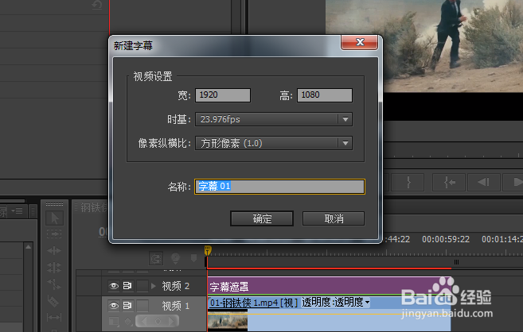523x332 pixels.
Task: Click the 宽 field showing 1920
Action: click(x=223, y=95)
